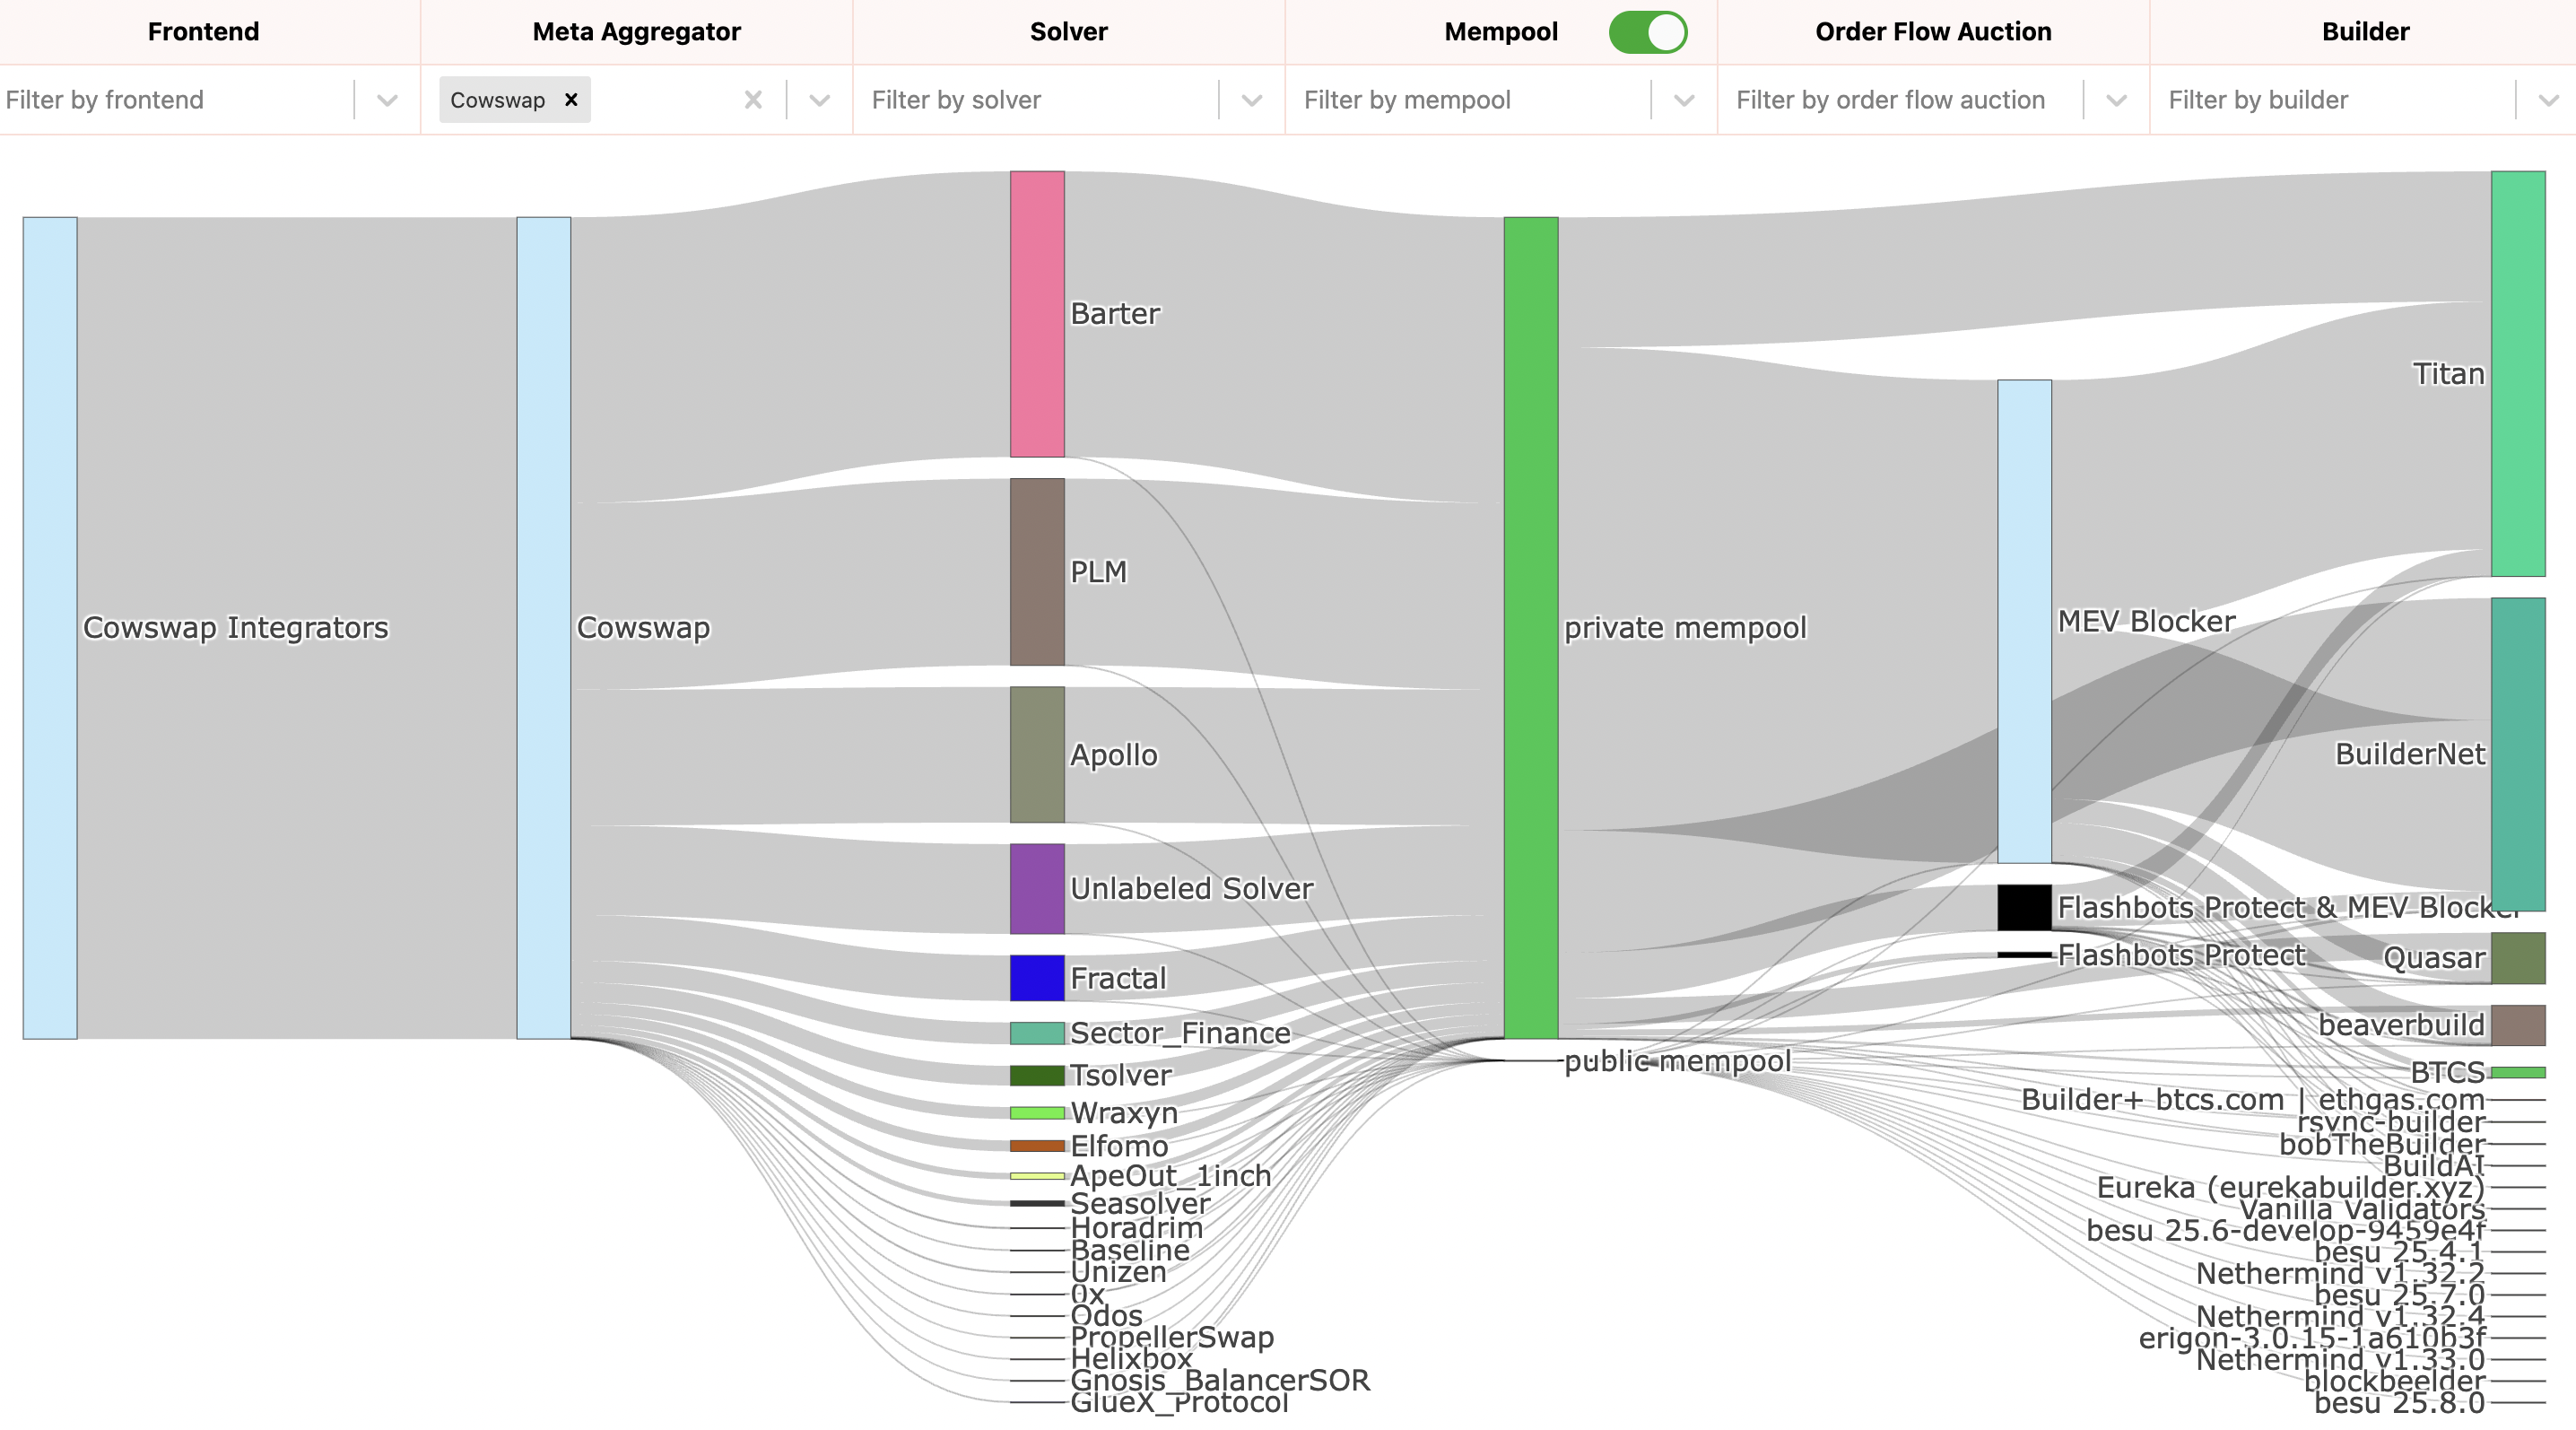Click the blue Fractal solver node
The width and height of the screenshot is (2576, 1430).
click(x=1037, y=977)
